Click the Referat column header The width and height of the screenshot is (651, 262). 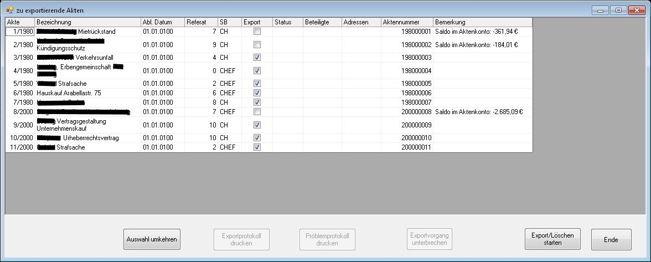pyautogui.click(x=201, y=22)
